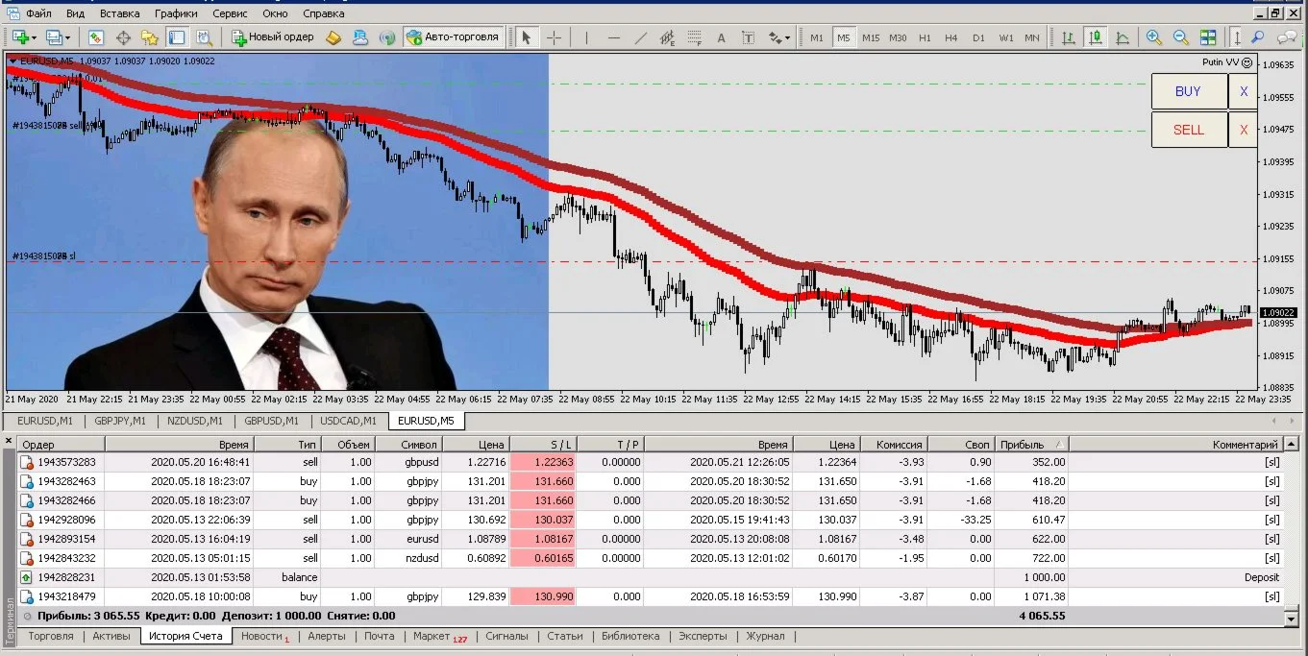Image resolution: width=1308 pixels, height=656 pixels.
Task: Open the Справка menu
Action: 324,13
